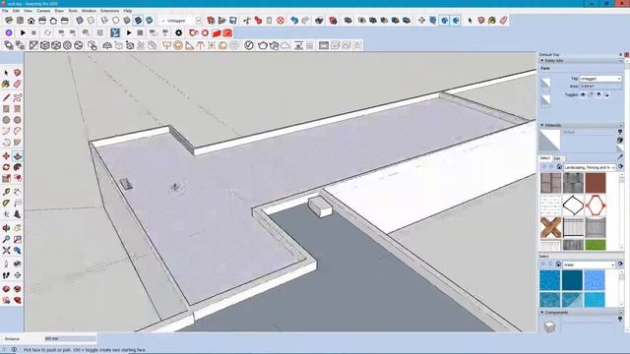Switch to Edit tab in Materials
The image size is (630, 354).
(557, 158)
